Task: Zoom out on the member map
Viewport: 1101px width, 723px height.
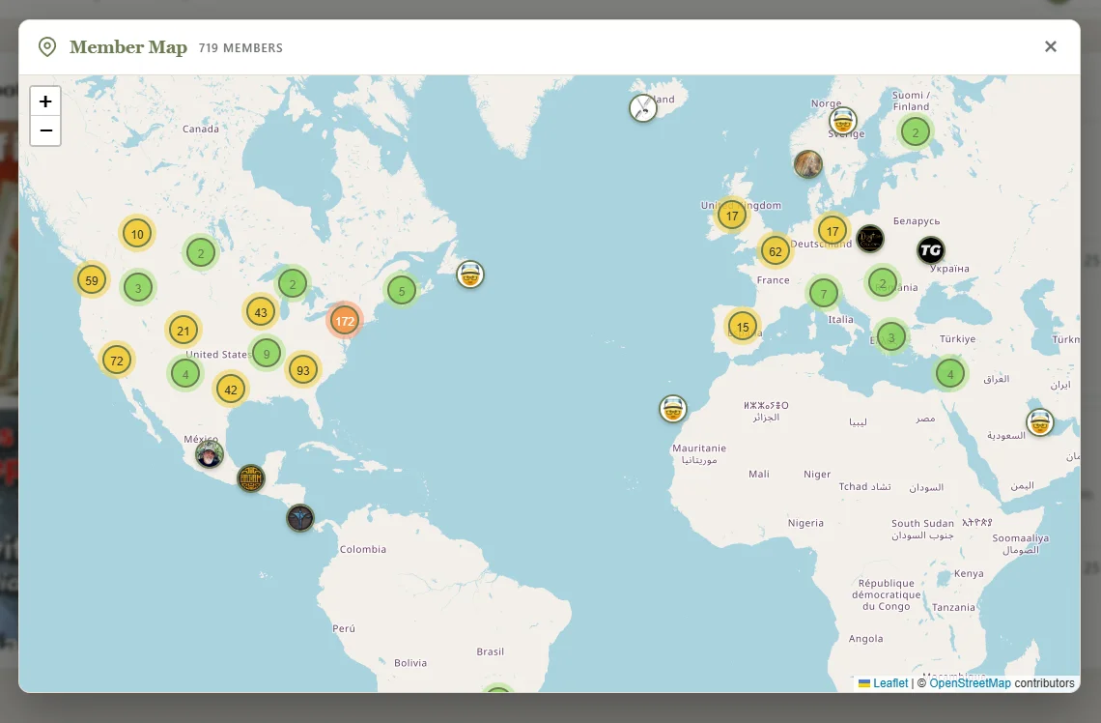Action: [45, 130]
